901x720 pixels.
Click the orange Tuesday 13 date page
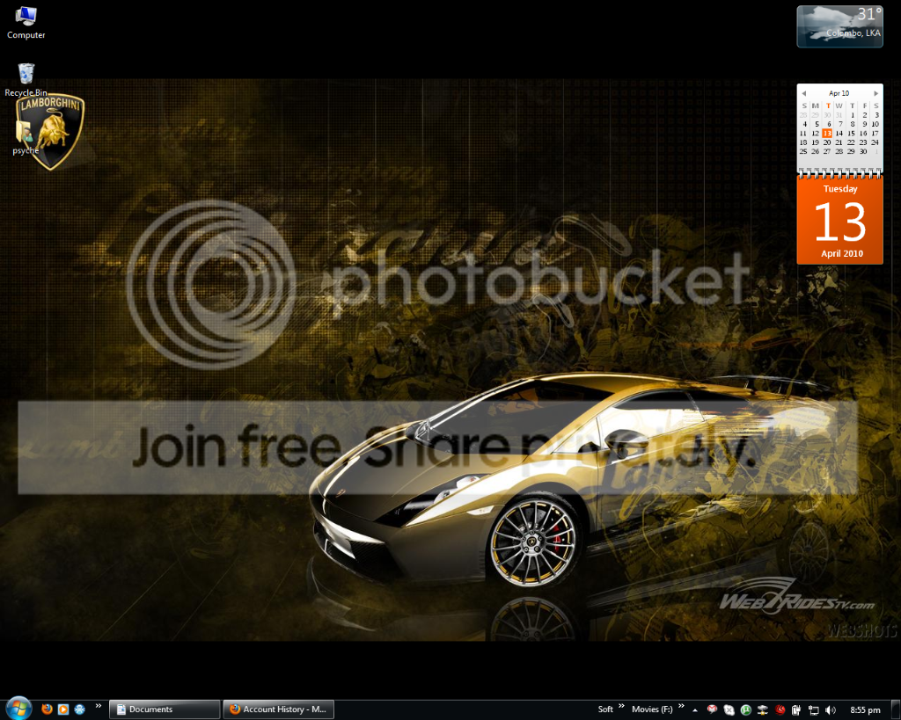pos(839,220)
